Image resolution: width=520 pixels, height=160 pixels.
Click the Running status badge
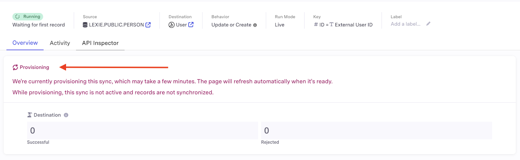click(x=28, y=17)
